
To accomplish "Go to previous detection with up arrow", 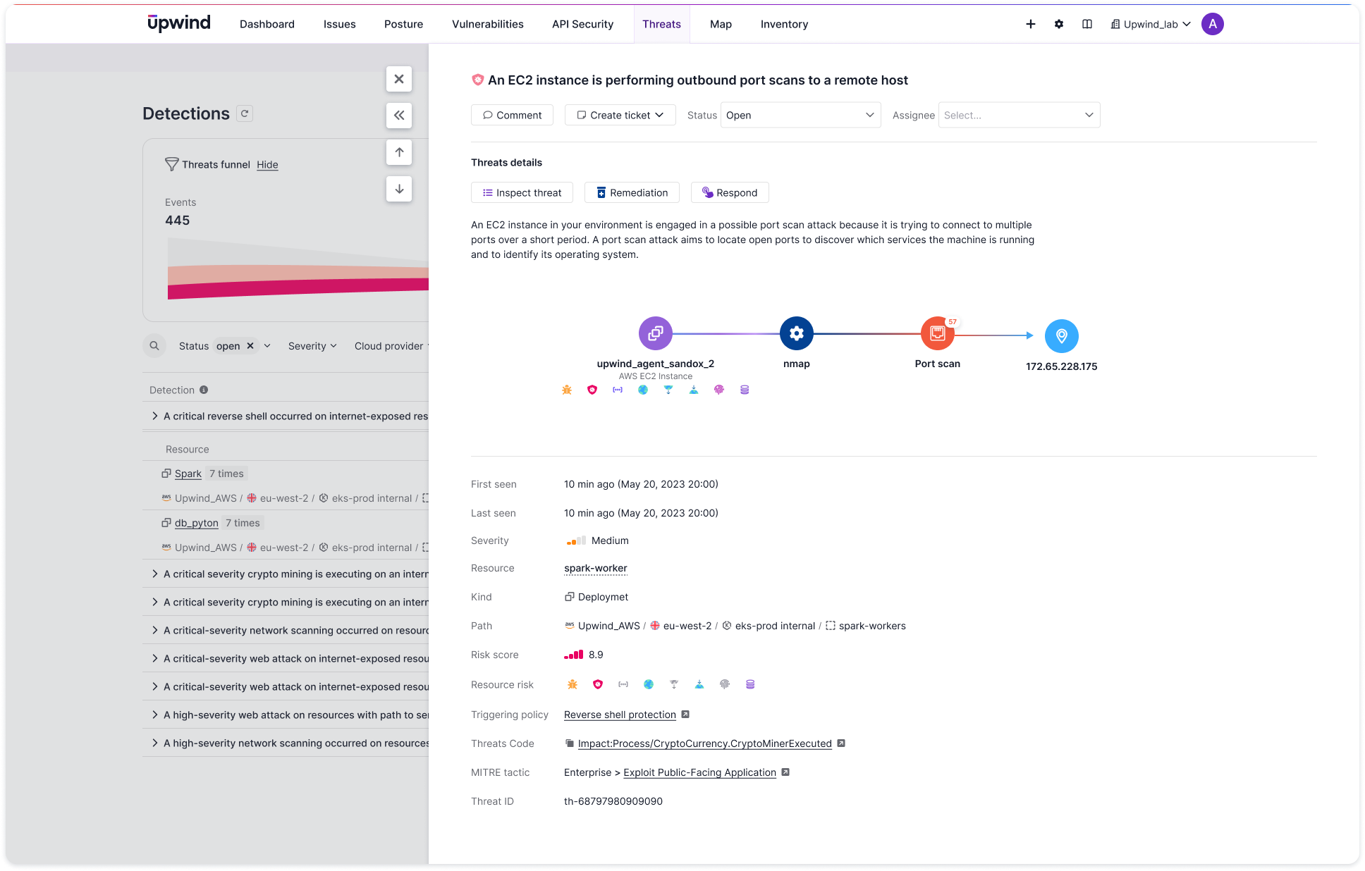I will [399, 152].
